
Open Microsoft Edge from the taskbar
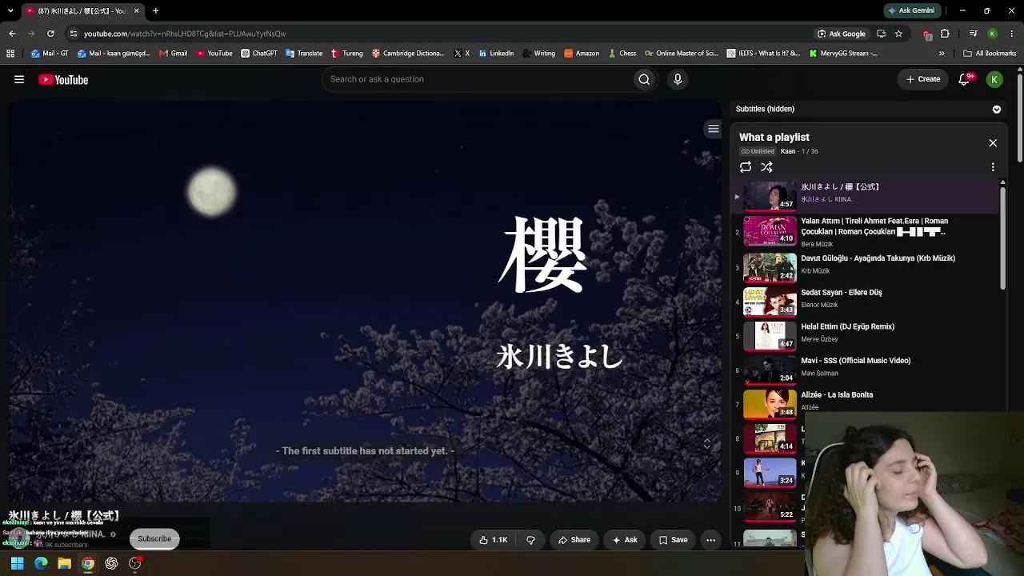pyautogui.click(x=41, y=563)
